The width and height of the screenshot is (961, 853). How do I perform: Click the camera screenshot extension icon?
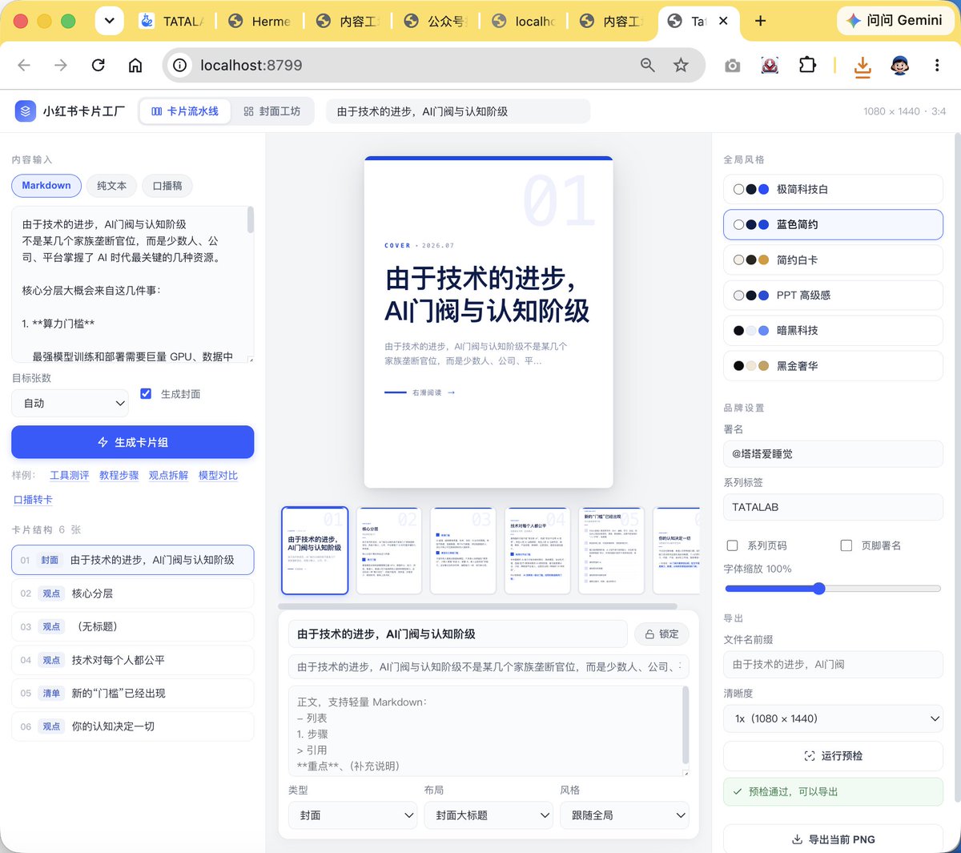733,66
